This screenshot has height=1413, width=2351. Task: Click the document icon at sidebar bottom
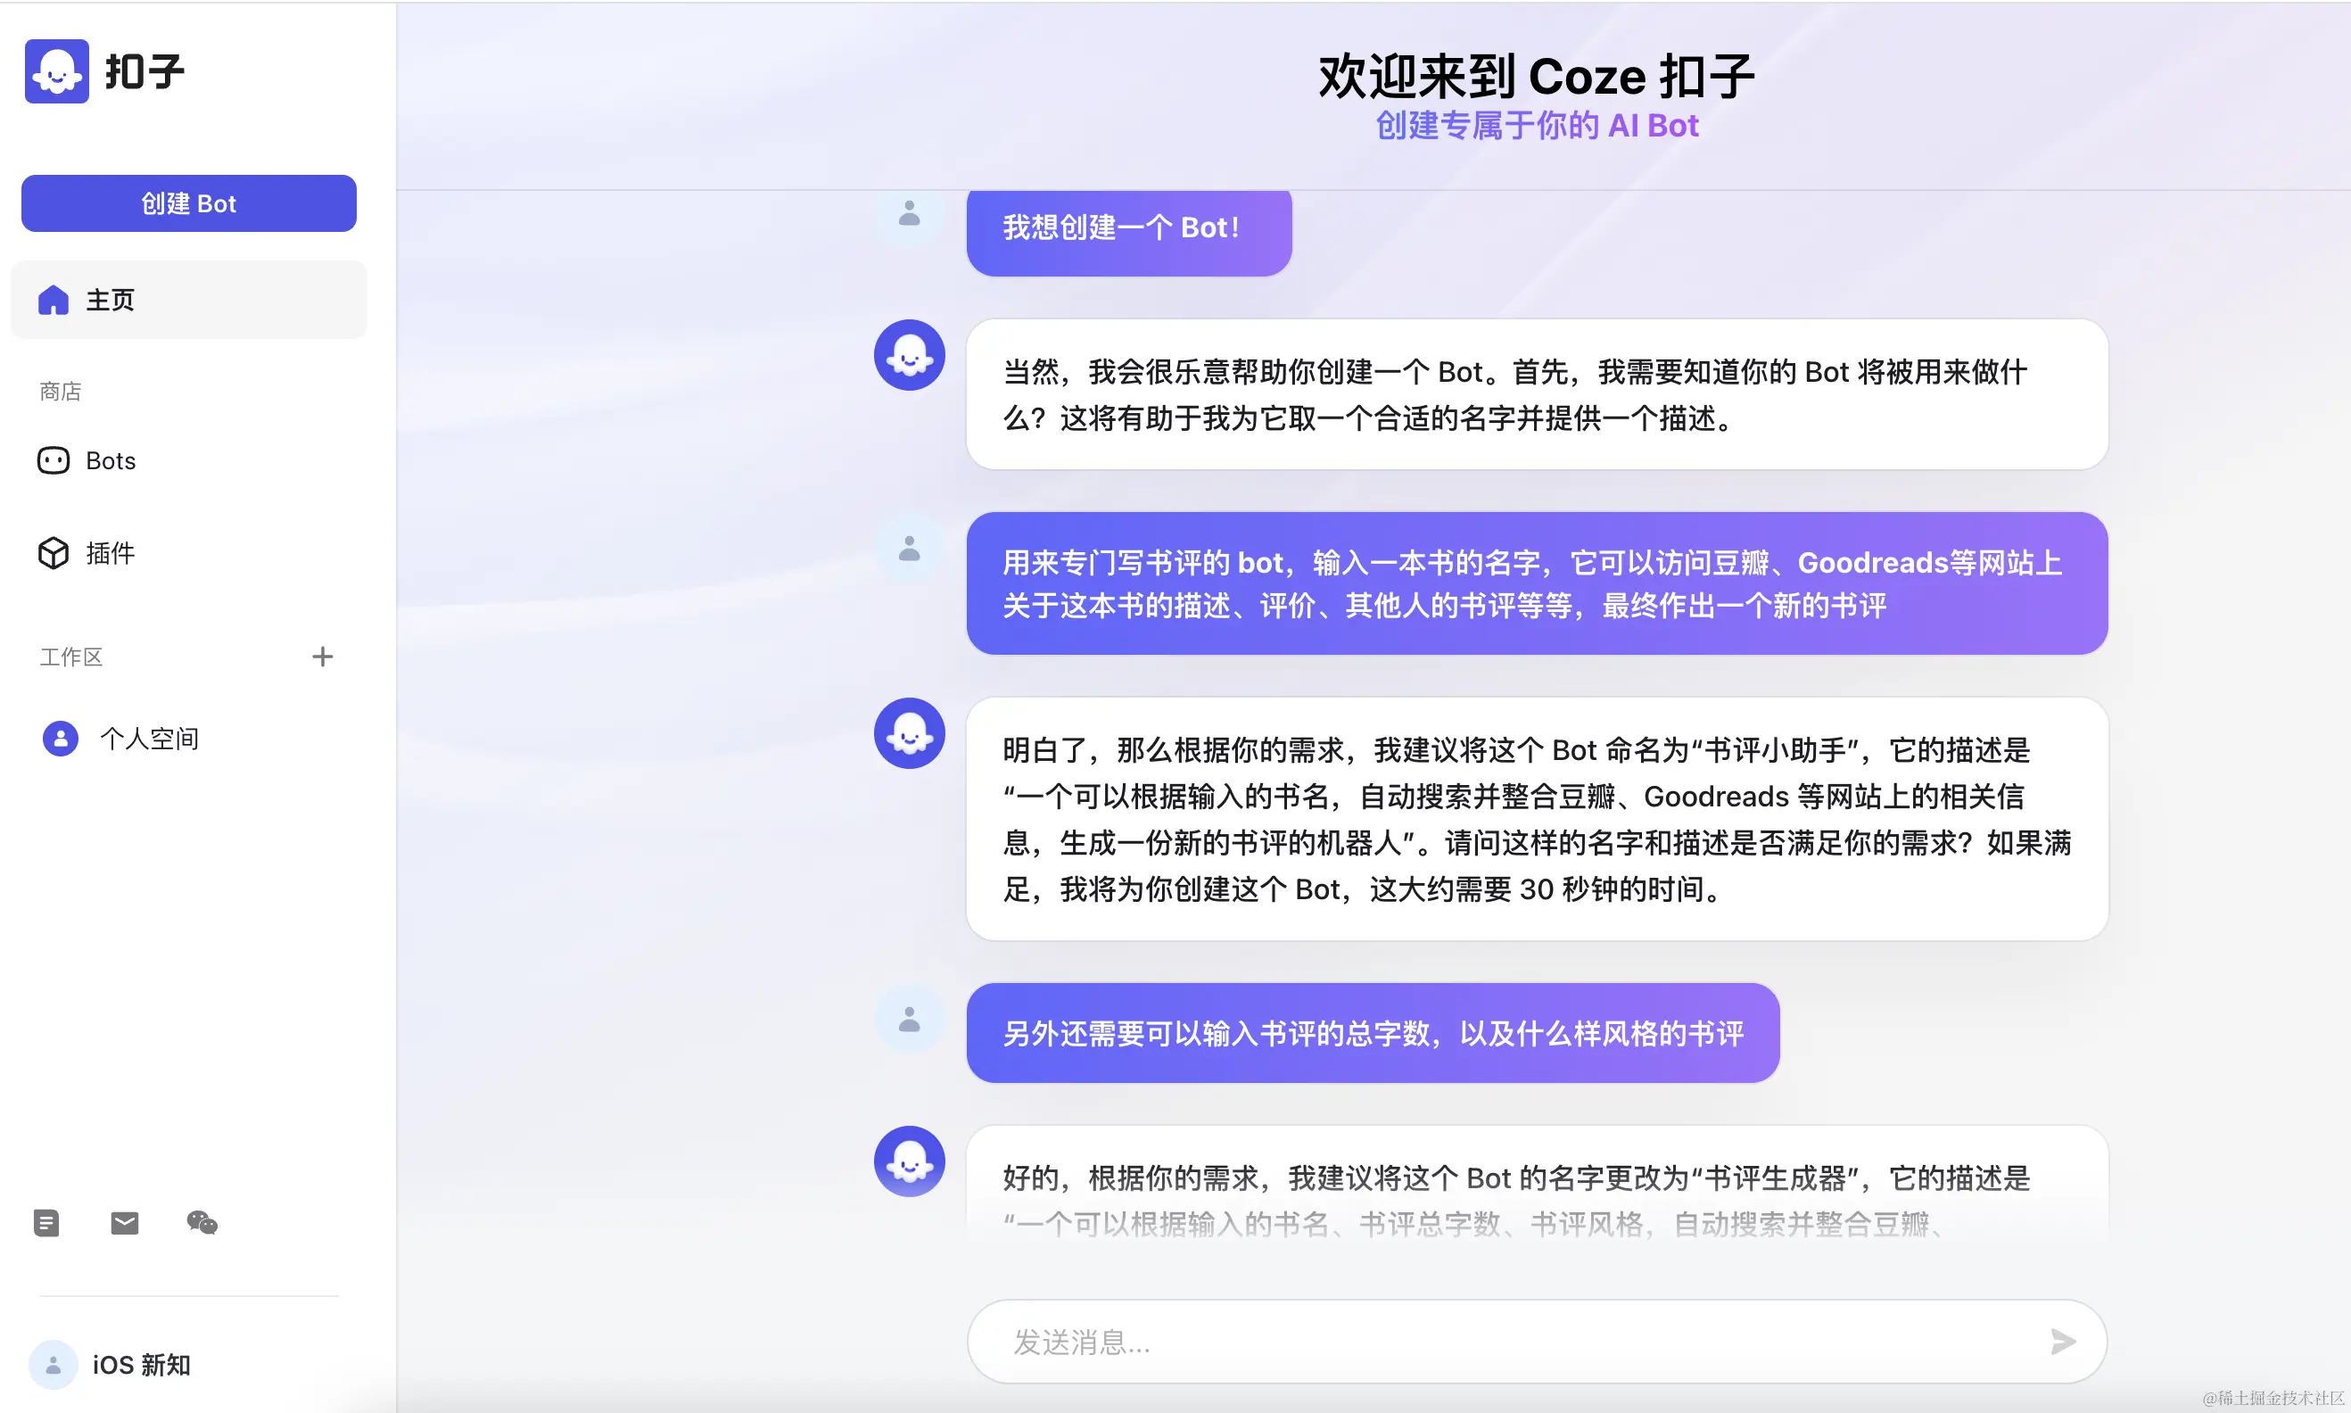pyautogui.click(x=46, y=1223)
